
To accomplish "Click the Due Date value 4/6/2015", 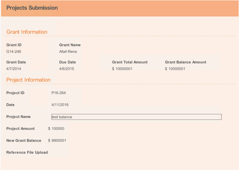I will [x=67, y=69].
